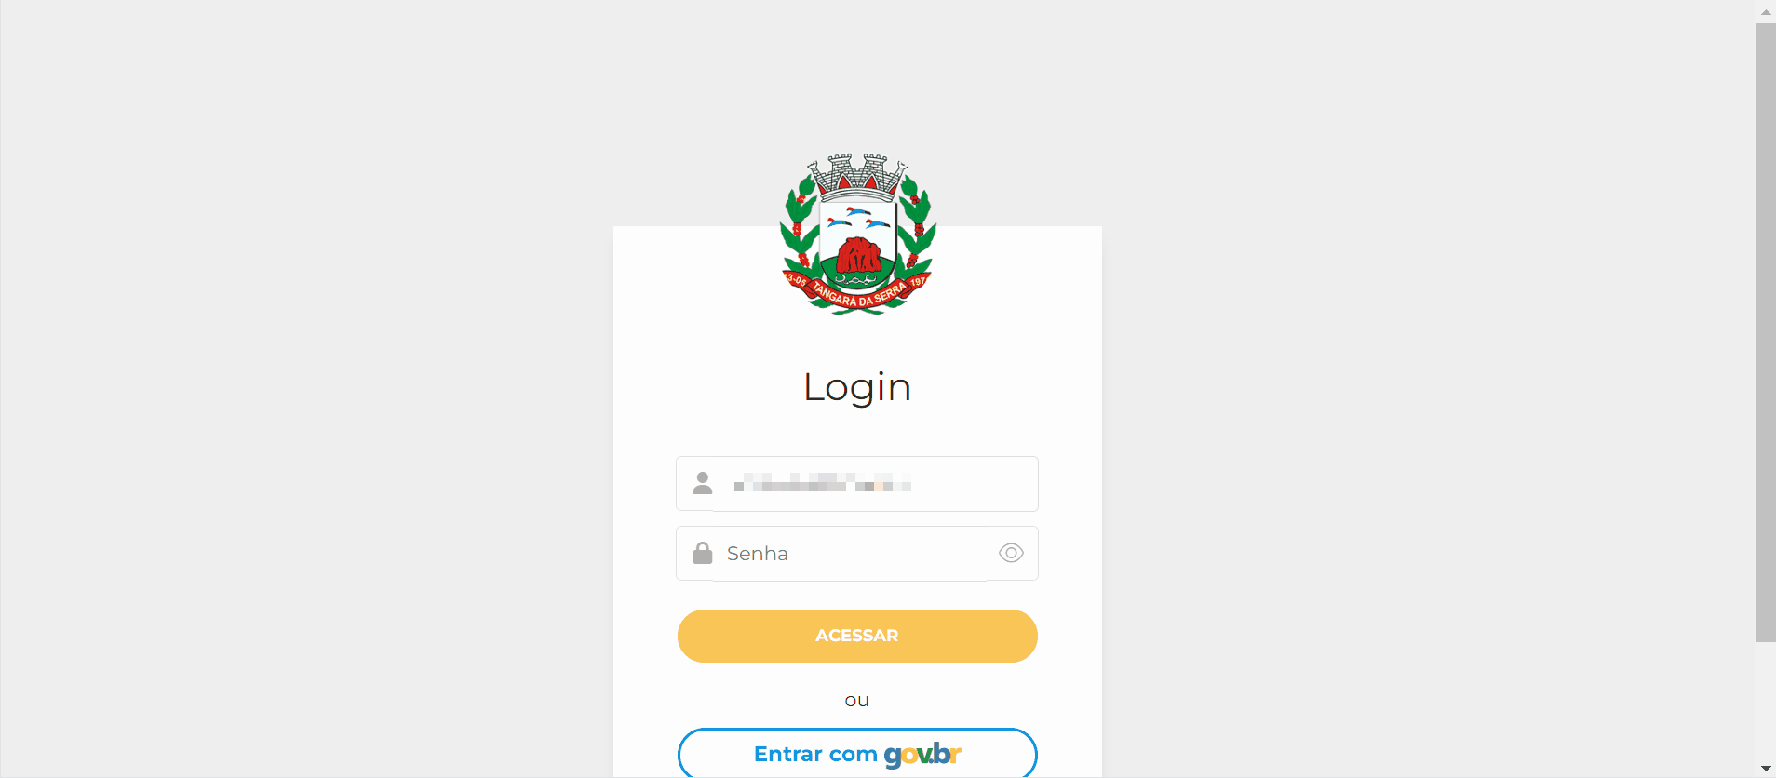The height and width of the screenshot is (778, 1776).
Task: Click the blurred username text
Action: coord(822,482)
